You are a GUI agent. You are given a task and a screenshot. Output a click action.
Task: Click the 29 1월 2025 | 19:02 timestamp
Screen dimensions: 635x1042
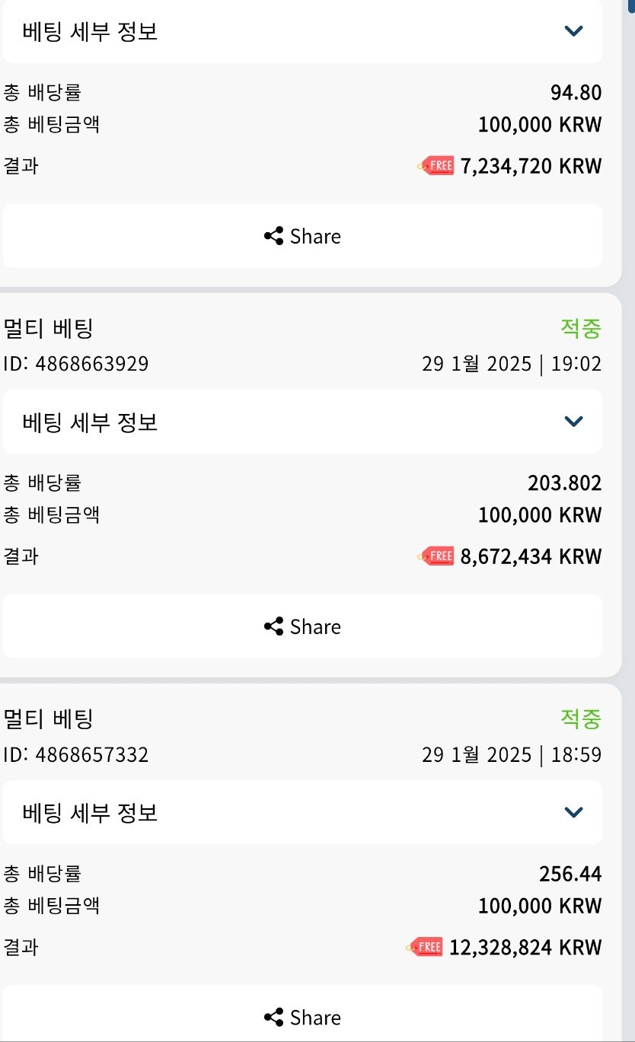(512, 364)
